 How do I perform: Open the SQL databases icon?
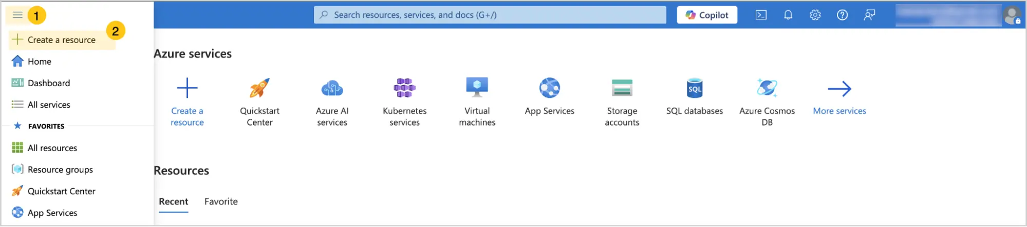695,88
